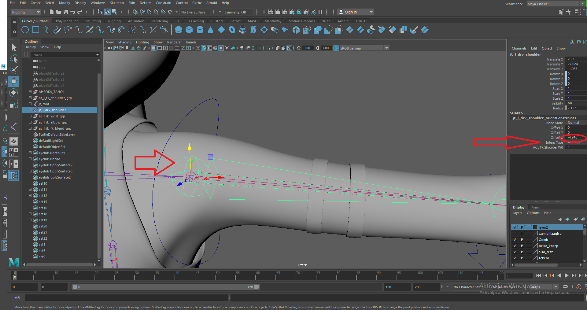Click the Save scene icon
The height and width of the screenshot is (310, 587).
[66, 12]
